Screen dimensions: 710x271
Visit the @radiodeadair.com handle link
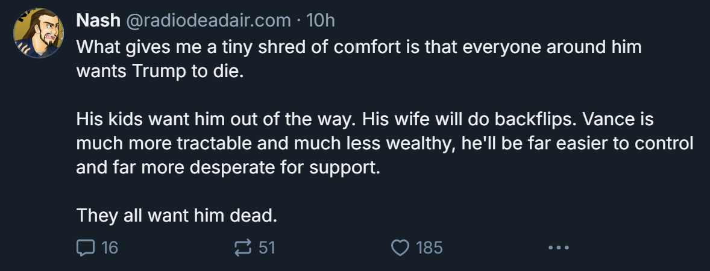[x=208, y=20]
